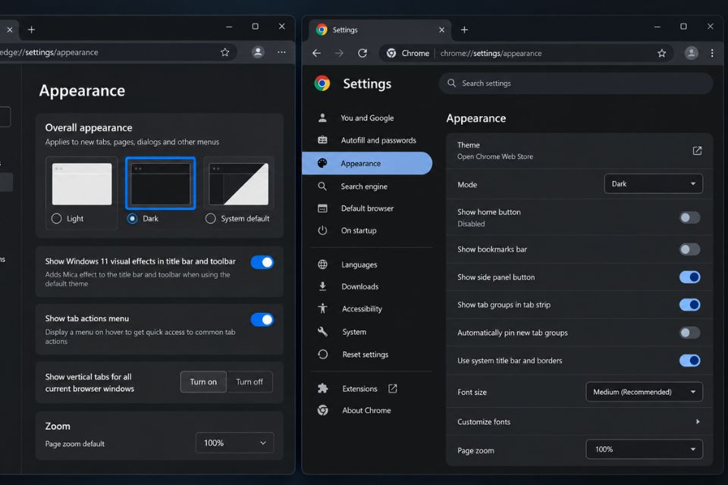
Task: Bookmark the page with Chrome's star icon
Action: point(661,53)
